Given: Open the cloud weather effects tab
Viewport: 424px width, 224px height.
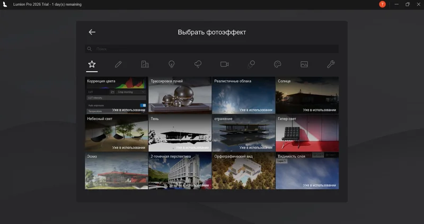Looking at the screenshot, I should [x=198, y=64].
